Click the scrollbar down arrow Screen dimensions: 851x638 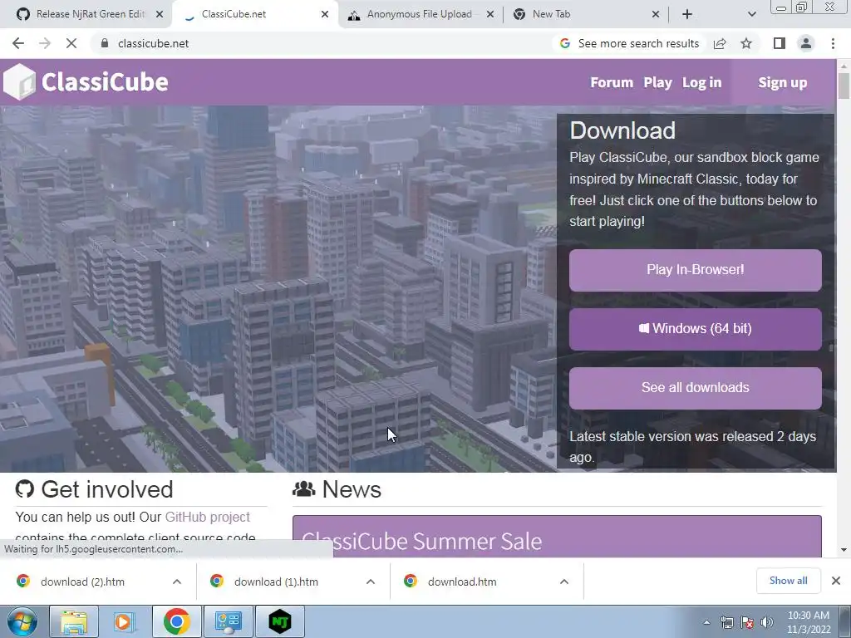[x=844, y=550]
